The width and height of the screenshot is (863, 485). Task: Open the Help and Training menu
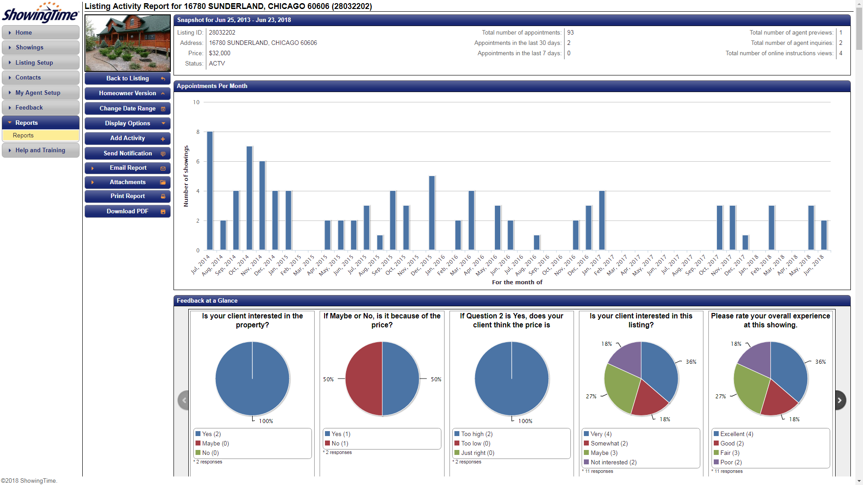[40, 150]
